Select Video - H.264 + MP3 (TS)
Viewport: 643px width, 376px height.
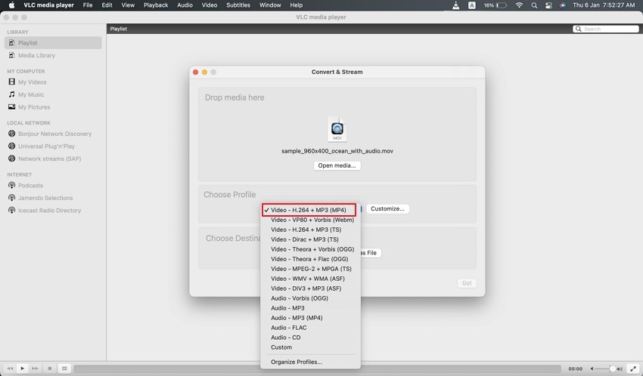[311, 230]
